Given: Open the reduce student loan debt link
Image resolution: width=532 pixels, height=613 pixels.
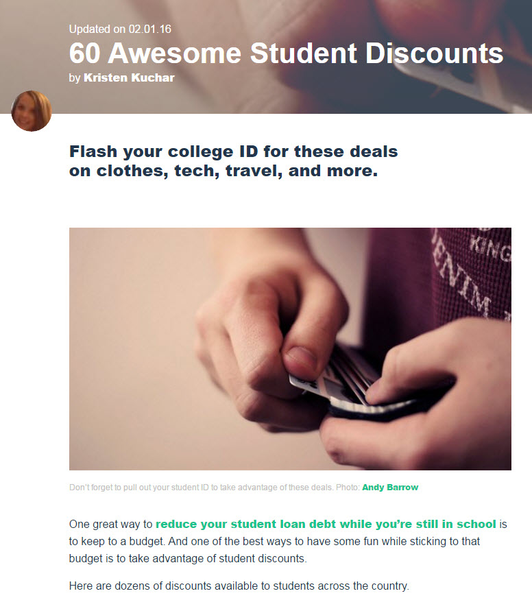Looking at the screenshot, I should tap(326, 525).
